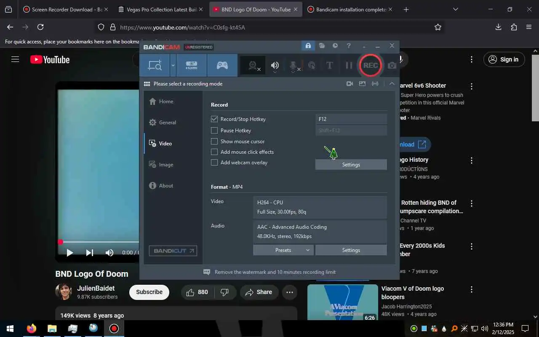Select HDMI device recording mode
Screen dimensions: 539x337
coord(192,65)
